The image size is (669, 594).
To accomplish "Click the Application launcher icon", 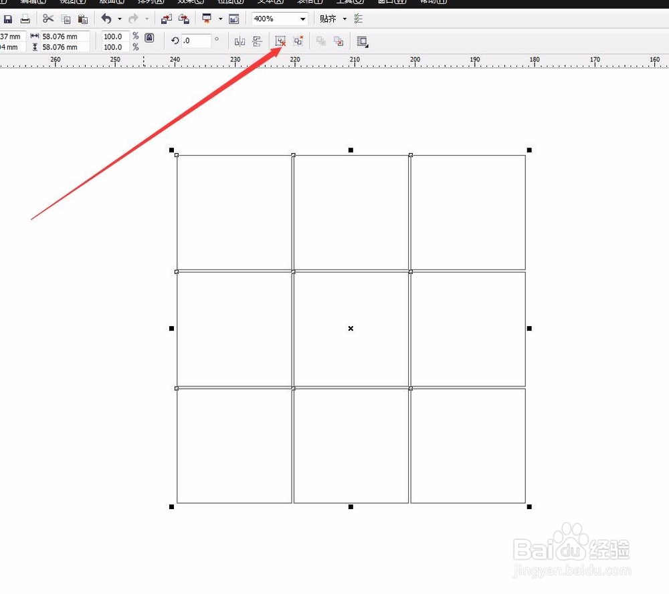I will click(x=207, y=19).
